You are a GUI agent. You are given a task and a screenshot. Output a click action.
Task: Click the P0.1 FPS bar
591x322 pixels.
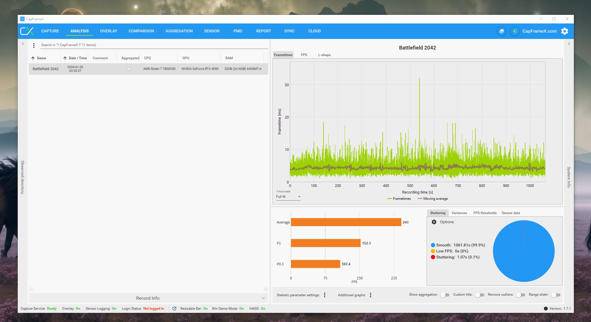click(315, 264)
